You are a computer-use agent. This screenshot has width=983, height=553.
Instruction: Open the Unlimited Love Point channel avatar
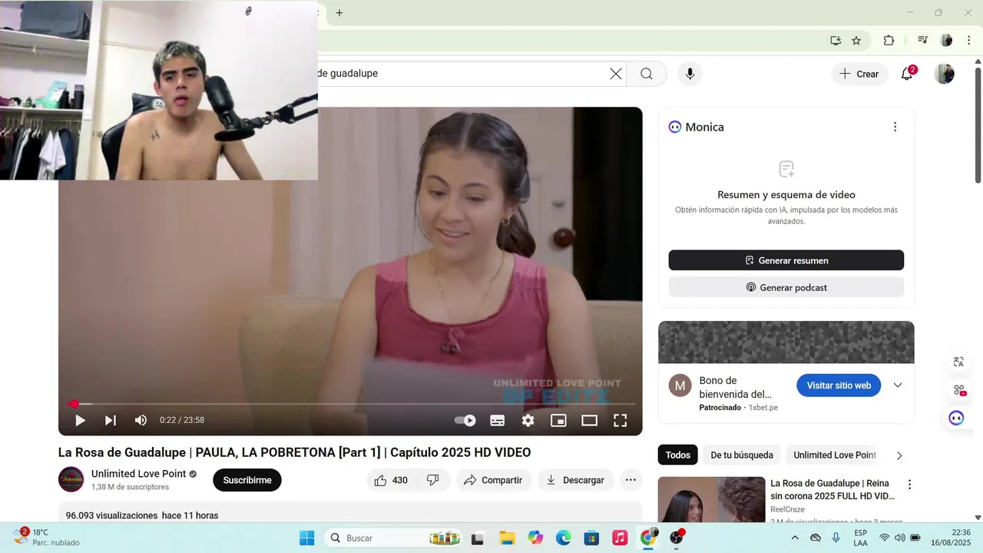tap(71, 479)
